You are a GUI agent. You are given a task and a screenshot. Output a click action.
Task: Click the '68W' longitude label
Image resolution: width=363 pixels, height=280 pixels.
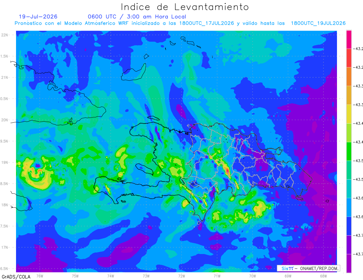click(x=323, y=276)
